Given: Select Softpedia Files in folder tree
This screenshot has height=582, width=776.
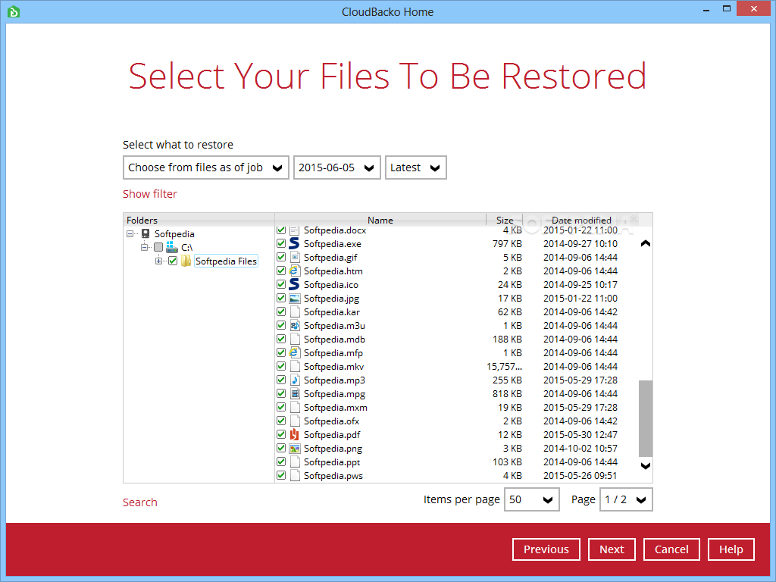Looking at the screenshot, I should [226, 261].
